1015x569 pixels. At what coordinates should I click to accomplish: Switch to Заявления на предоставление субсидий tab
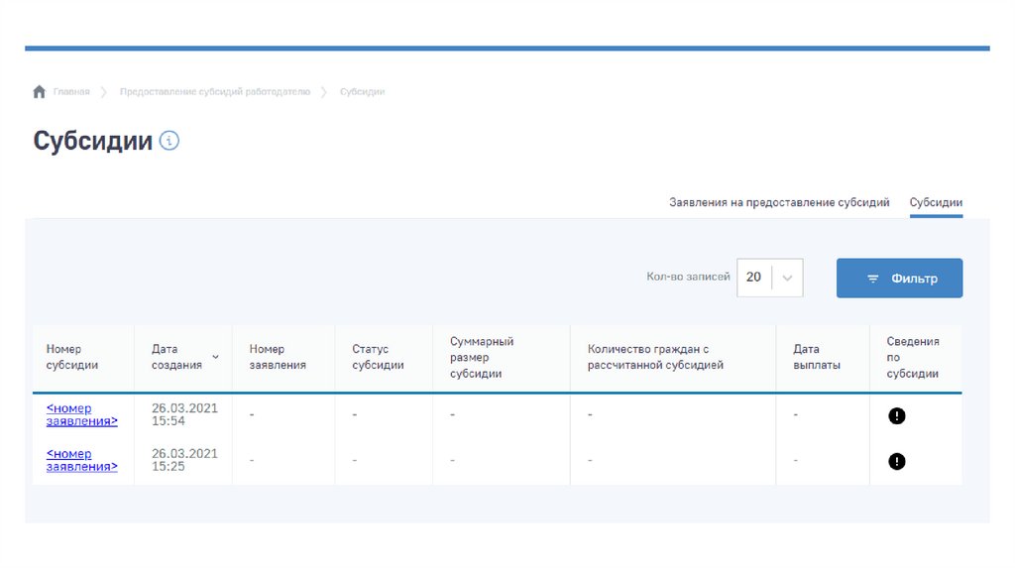779,202
